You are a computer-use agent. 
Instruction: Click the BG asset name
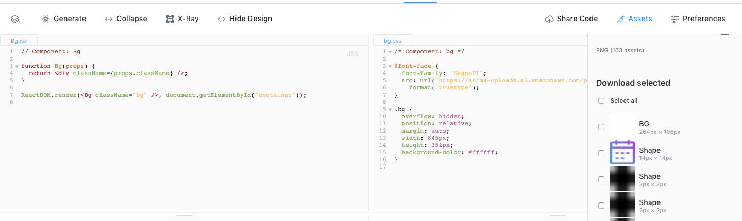(644, 124)
